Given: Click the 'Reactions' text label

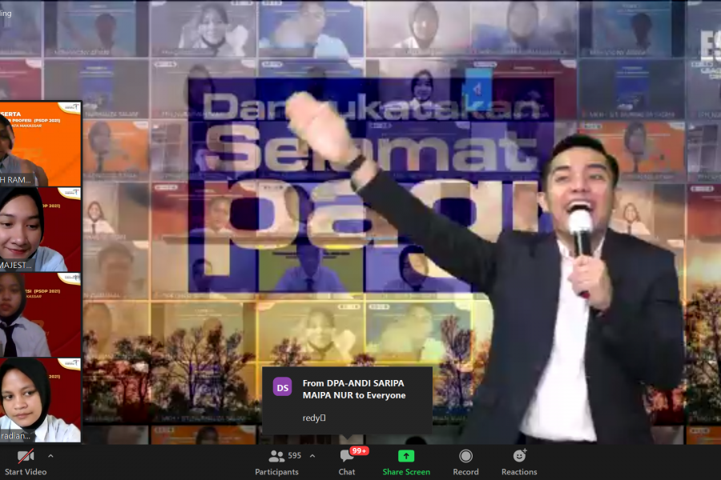Looking at the screenshot, I should 519,472.
